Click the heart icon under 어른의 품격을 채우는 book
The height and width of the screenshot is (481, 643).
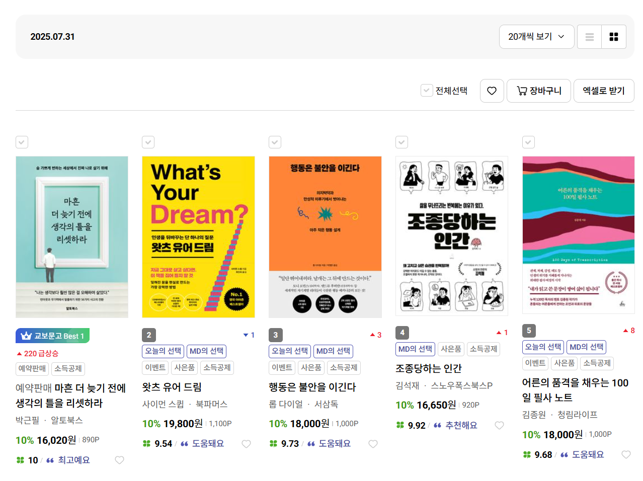[x=626, y=454]
